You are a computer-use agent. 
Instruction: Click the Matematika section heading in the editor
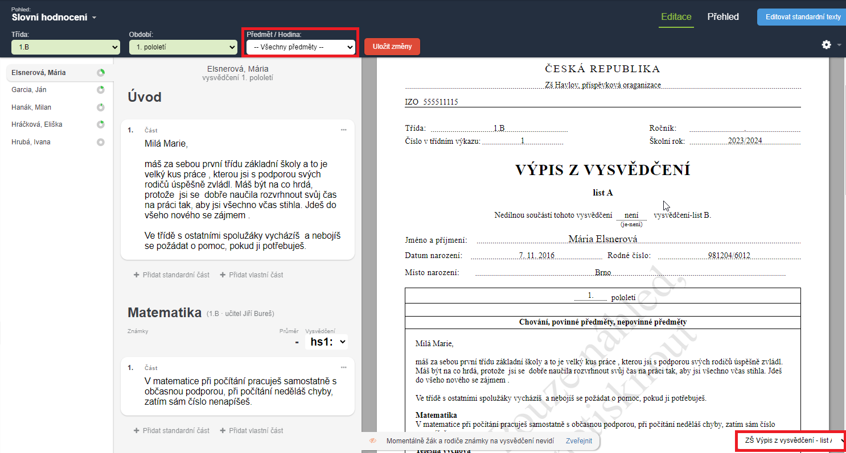(165, 313)
